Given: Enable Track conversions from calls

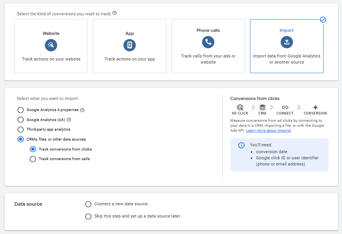Looking at the screenshot, I should coord(33,159).
